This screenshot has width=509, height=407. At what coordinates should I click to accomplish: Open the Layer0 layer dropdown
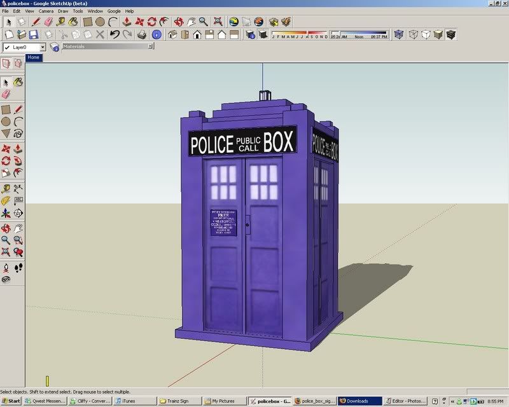(x=43, y=48)
